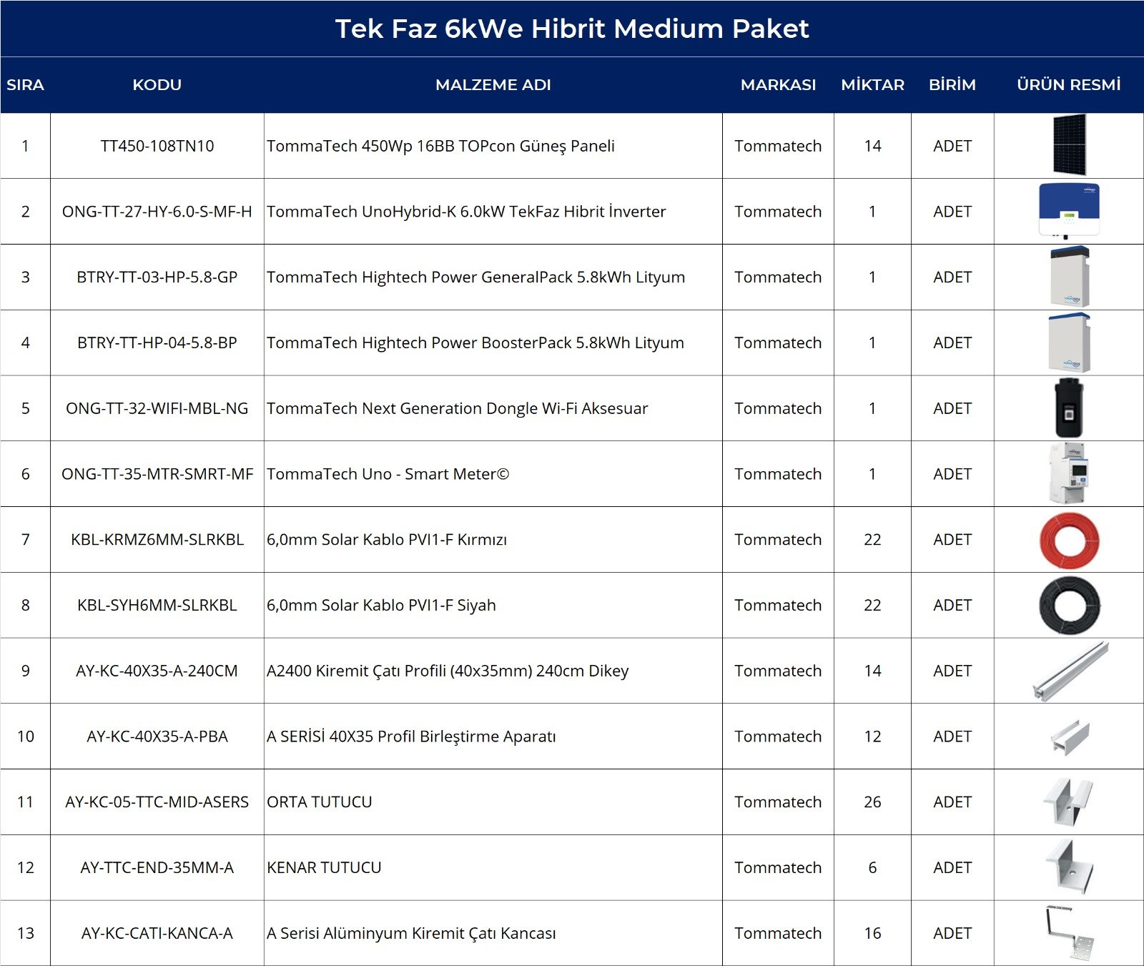Image resolution: width=1144 pixels, height=966 pixels.
Task: Select the ORTA TUTUCU mid clamp image
Action: click(x=1069, y=802)
